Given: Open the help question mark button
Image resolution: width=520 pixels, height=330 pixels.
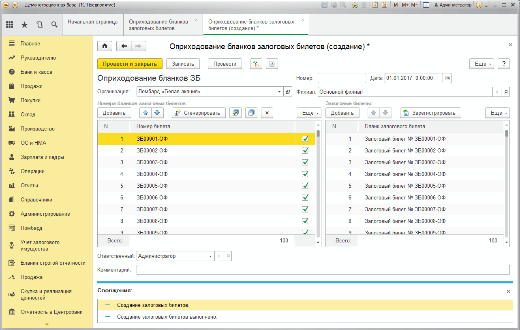Looking at the screenshot, I should pyautogui.click(x=503, y=64).
